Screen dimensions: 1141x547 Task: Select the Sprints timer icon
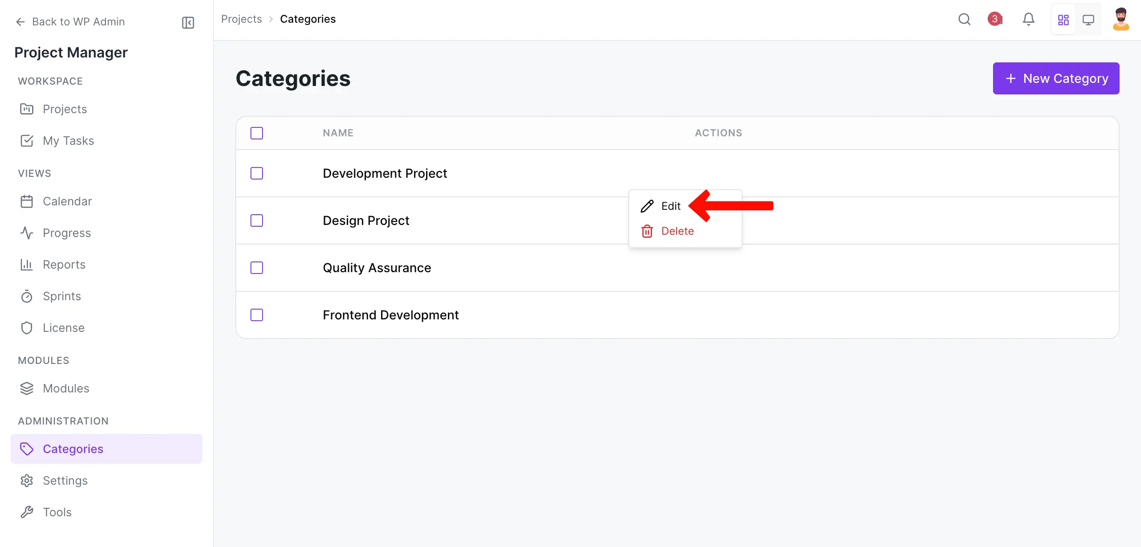[x=27, y=296]
